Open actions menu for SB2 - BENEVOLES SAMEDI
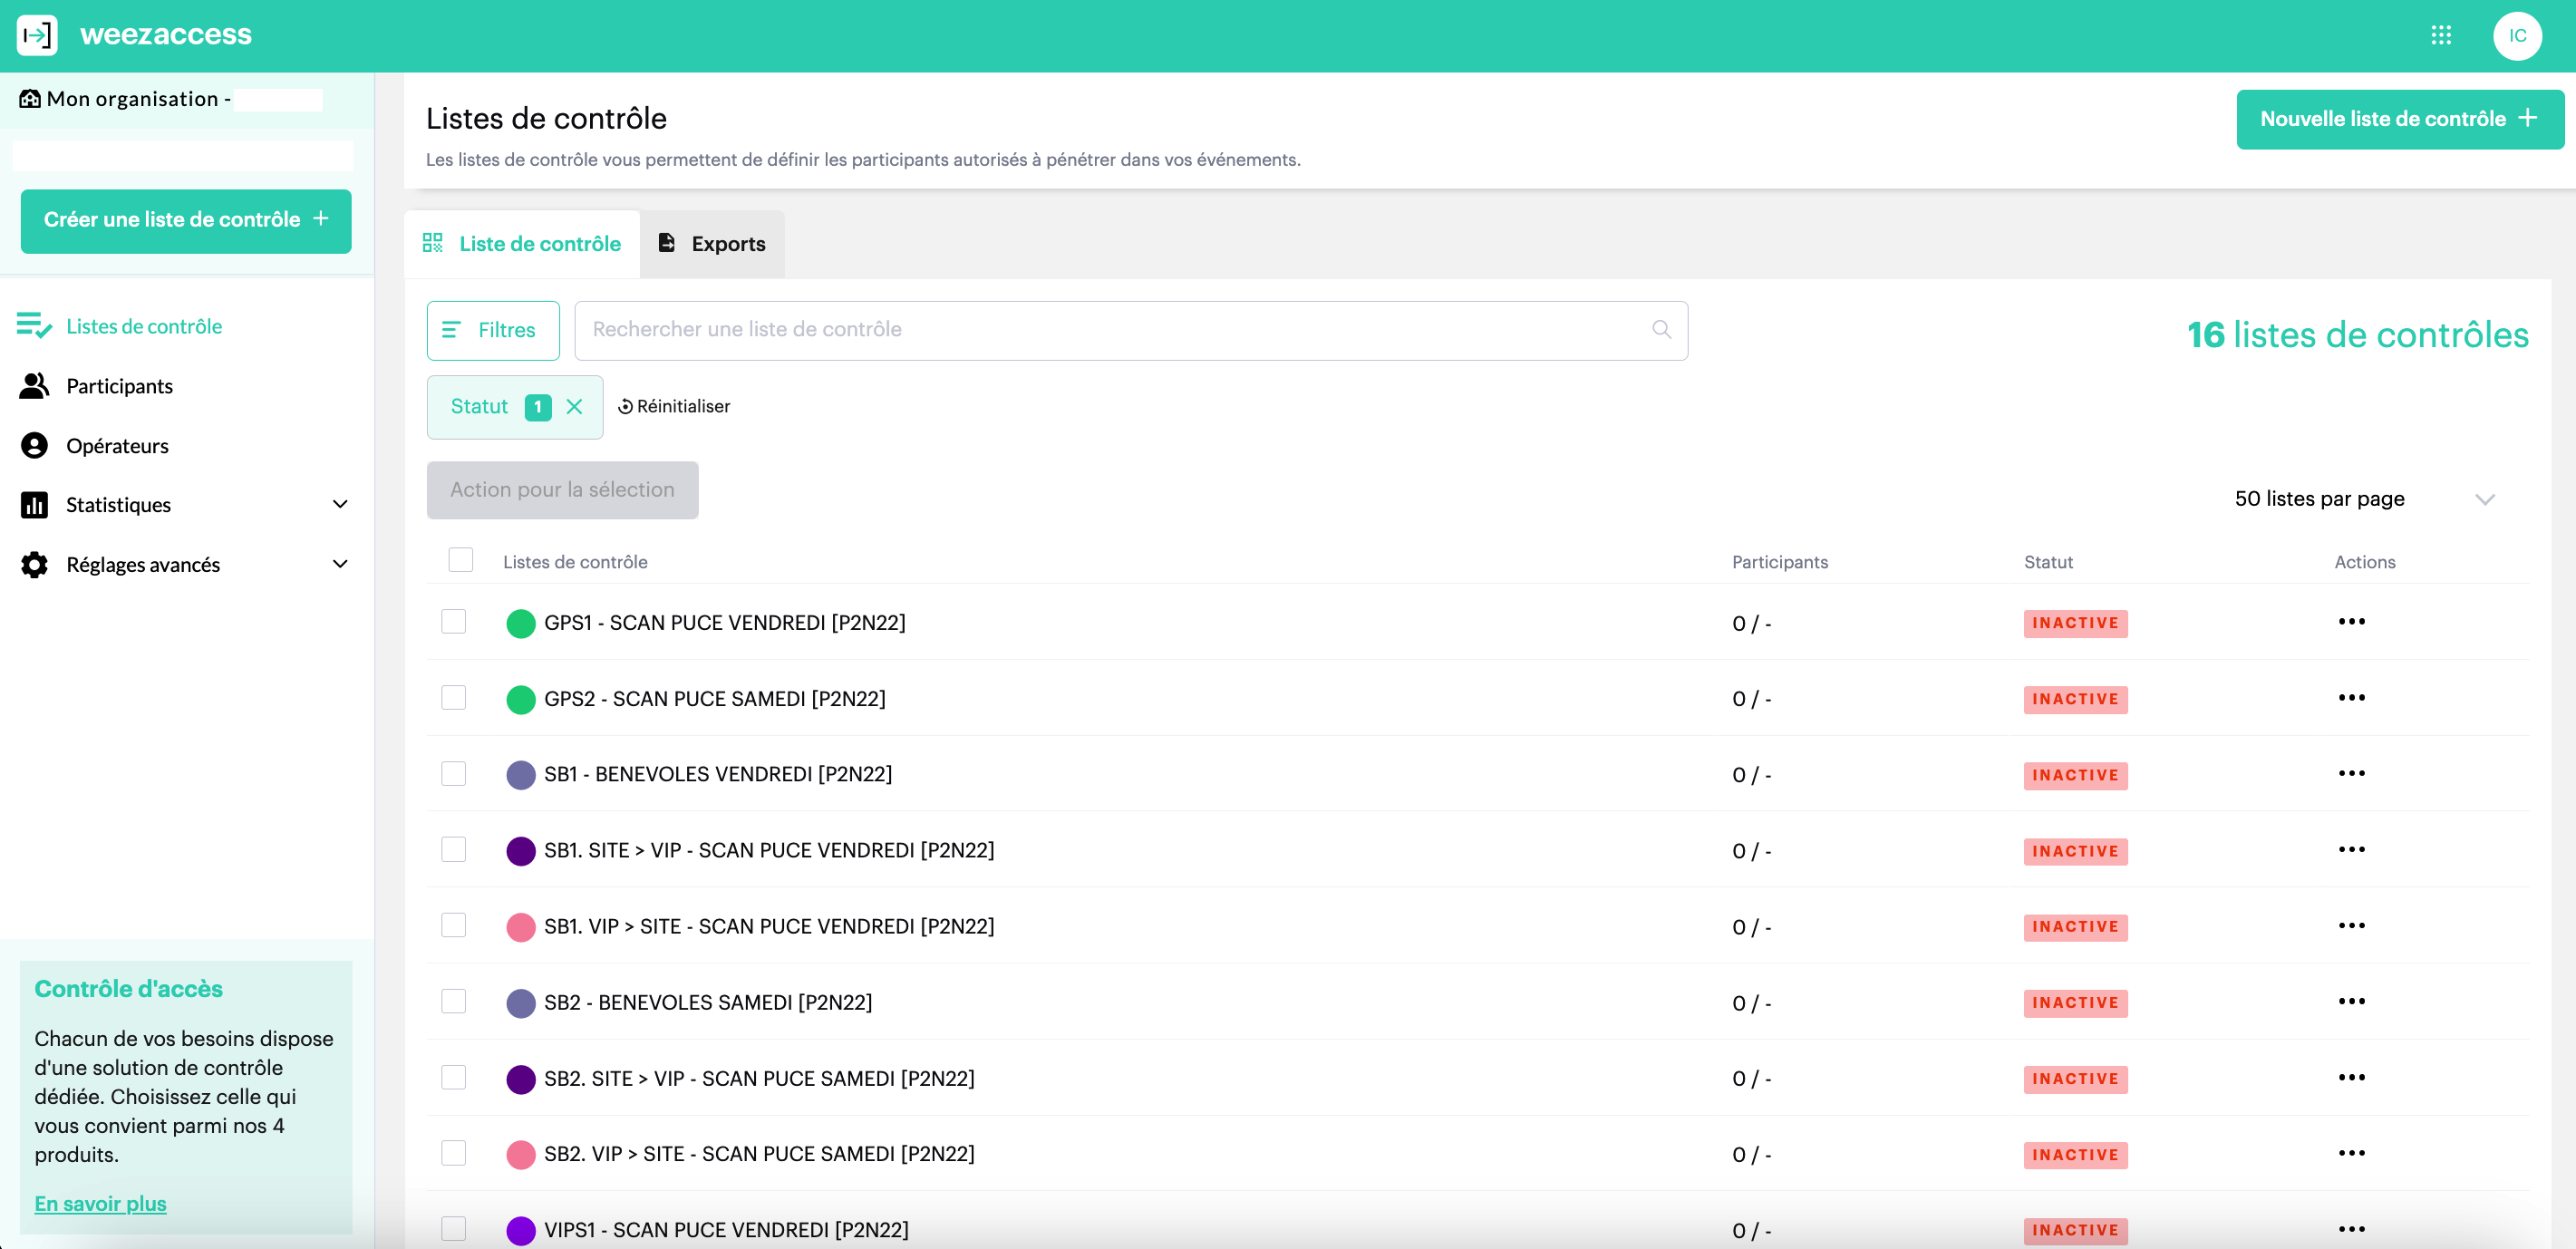This screenshot has width=2576, height=1249. [x=2351, y=1001]
